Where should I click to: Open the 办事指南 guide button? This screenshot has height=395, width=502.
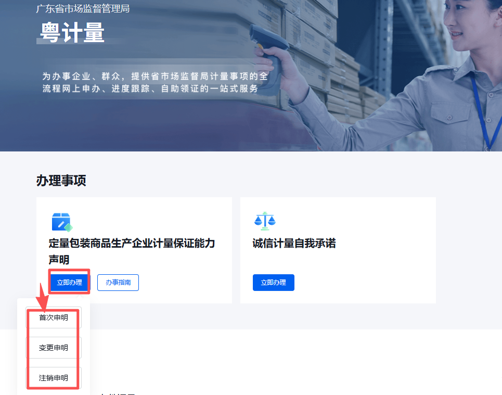(118, 282)
